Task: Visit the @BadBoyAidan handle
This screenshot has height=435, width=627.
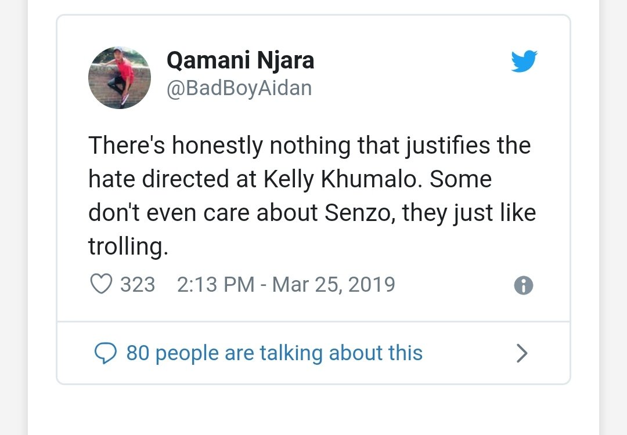Action: tap(239, 88)
